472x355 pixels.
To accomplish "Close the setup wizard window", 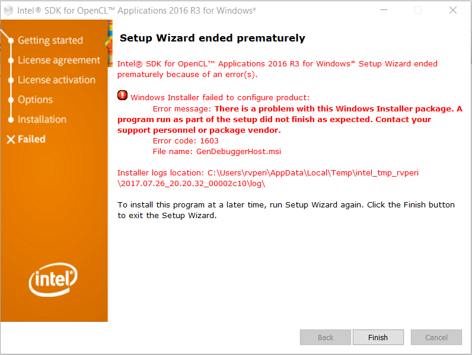I will (x=453, y=10).
